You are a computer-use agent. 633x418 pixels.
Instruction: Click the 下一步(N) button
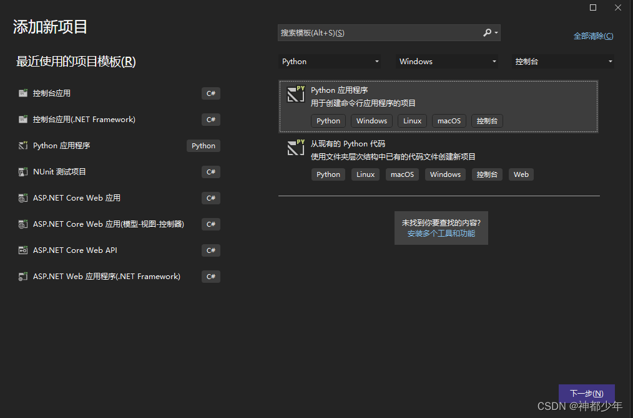point(587,394)
